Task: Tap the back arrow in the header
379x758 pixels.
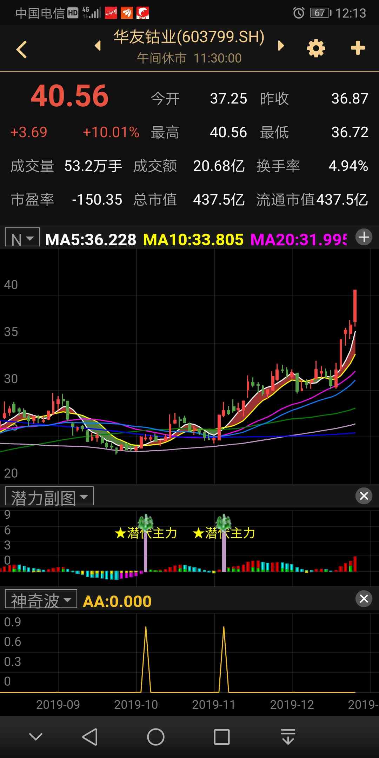Action: pos(22,49)
